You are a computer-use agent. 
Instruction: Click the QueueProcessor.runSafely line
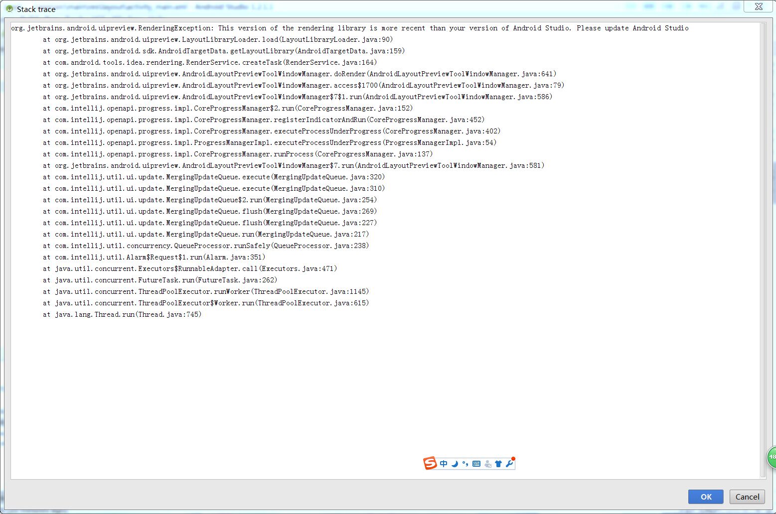coord(206,246)
